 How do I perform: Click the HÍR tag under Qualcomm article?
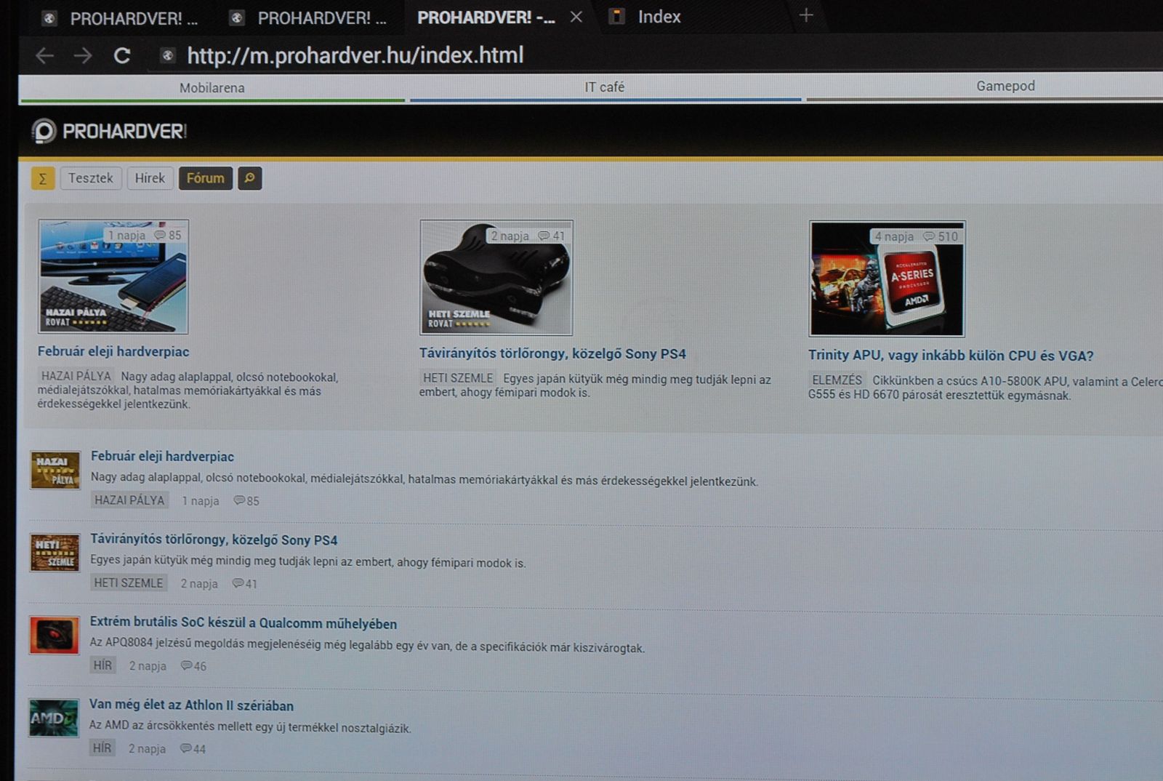(x=102, y=665)
